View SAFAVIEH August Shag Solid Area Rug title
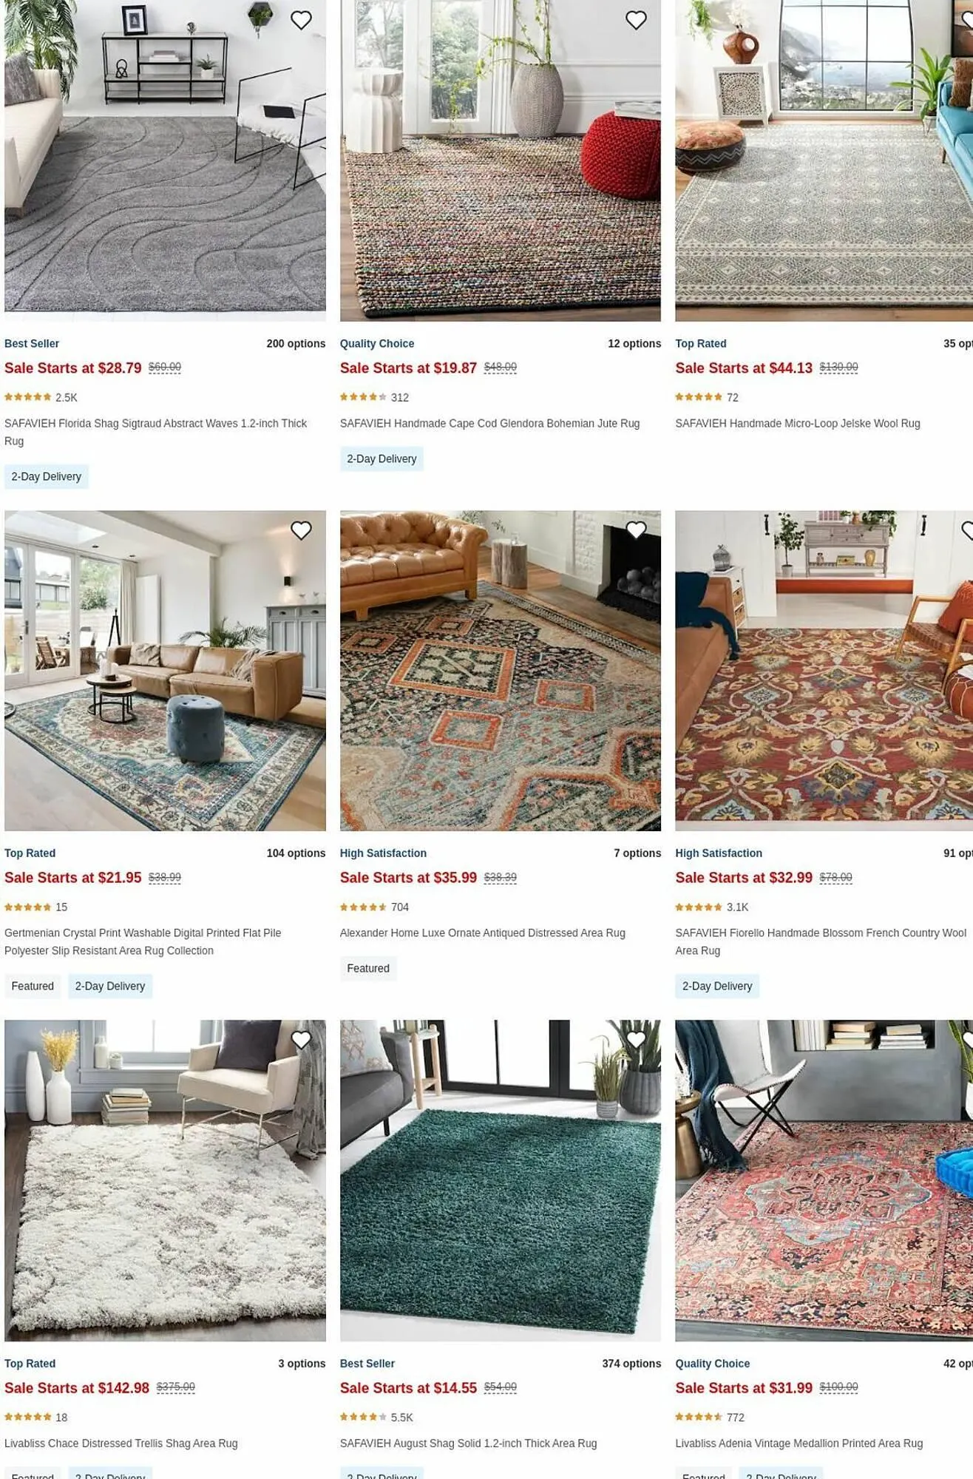This screenshot has height=1479, width=973. coord(468,1443)
